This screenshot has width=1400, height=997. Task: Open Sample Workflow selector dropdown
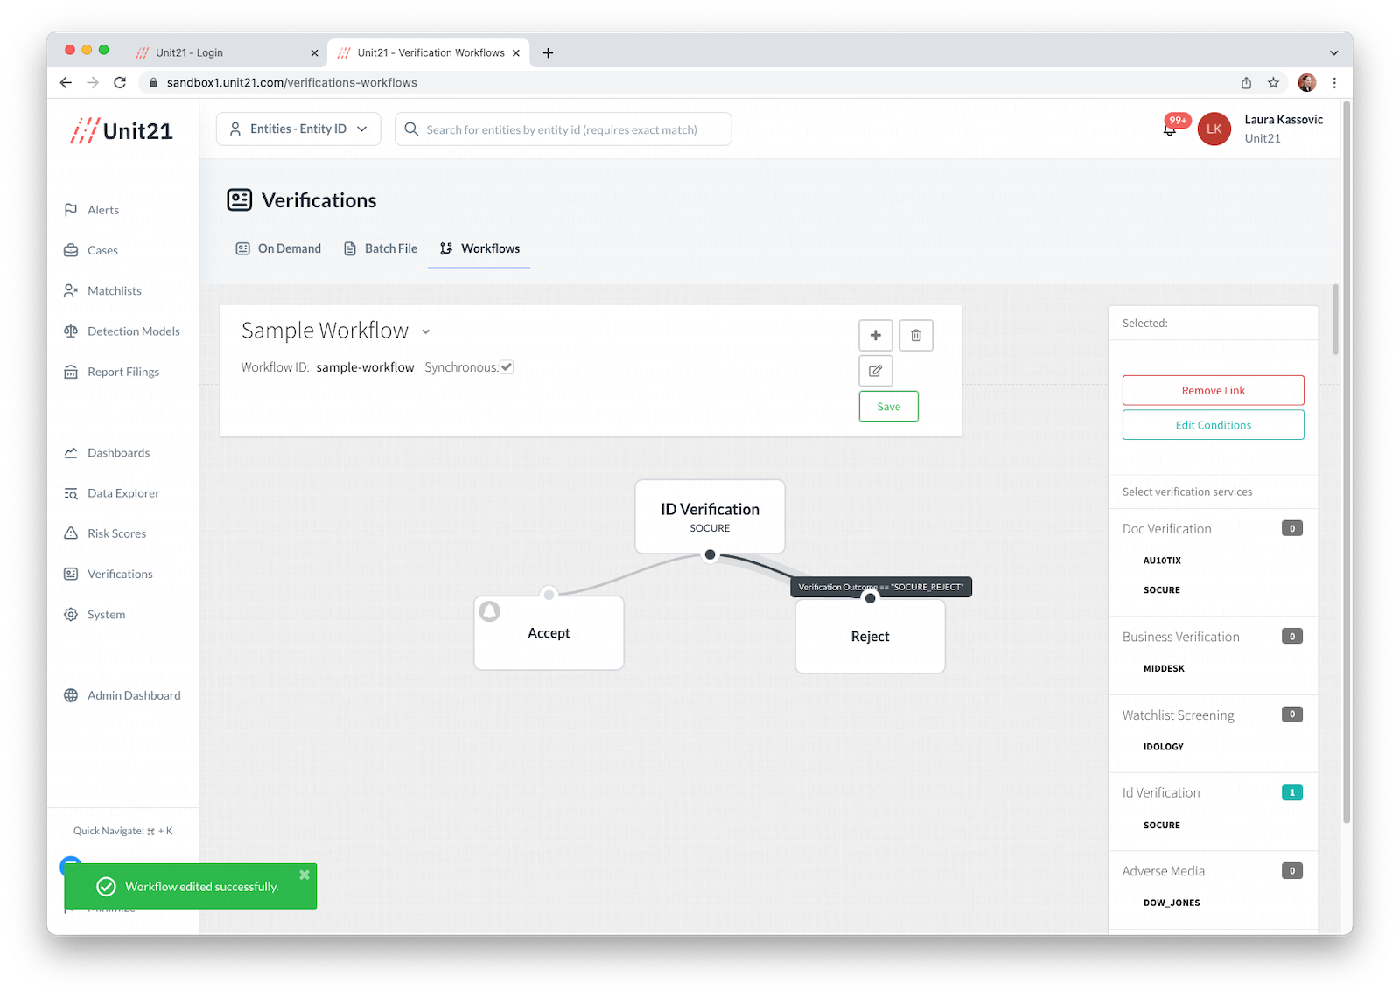coord(426,331)
